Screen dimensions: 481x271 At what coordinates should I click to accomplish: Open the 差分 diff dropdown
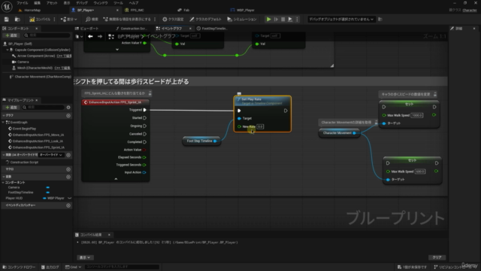pos(68,19)
